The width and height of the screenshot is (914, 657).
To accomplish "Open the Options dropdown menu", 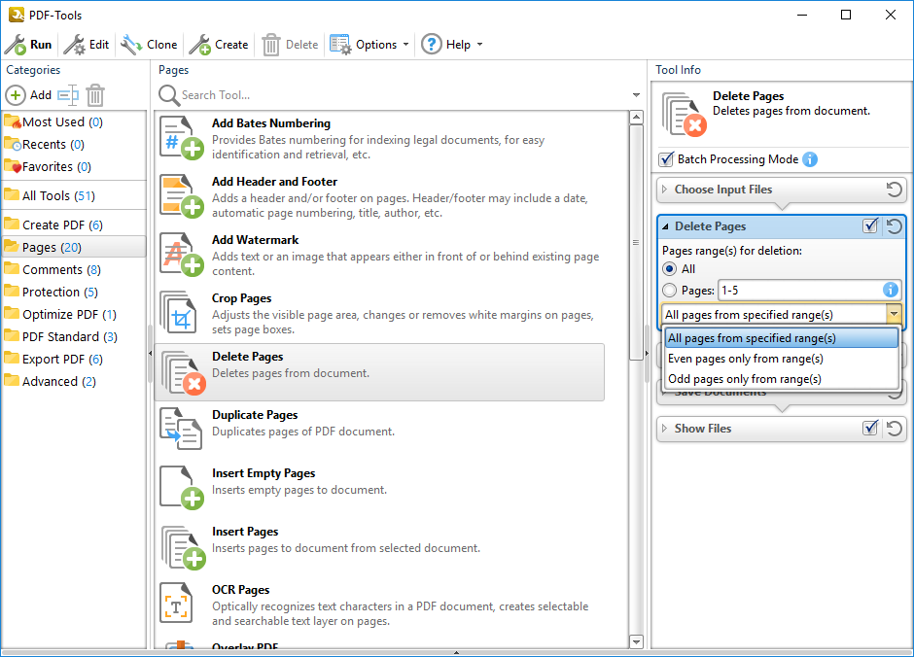I will tap(369, 45).
